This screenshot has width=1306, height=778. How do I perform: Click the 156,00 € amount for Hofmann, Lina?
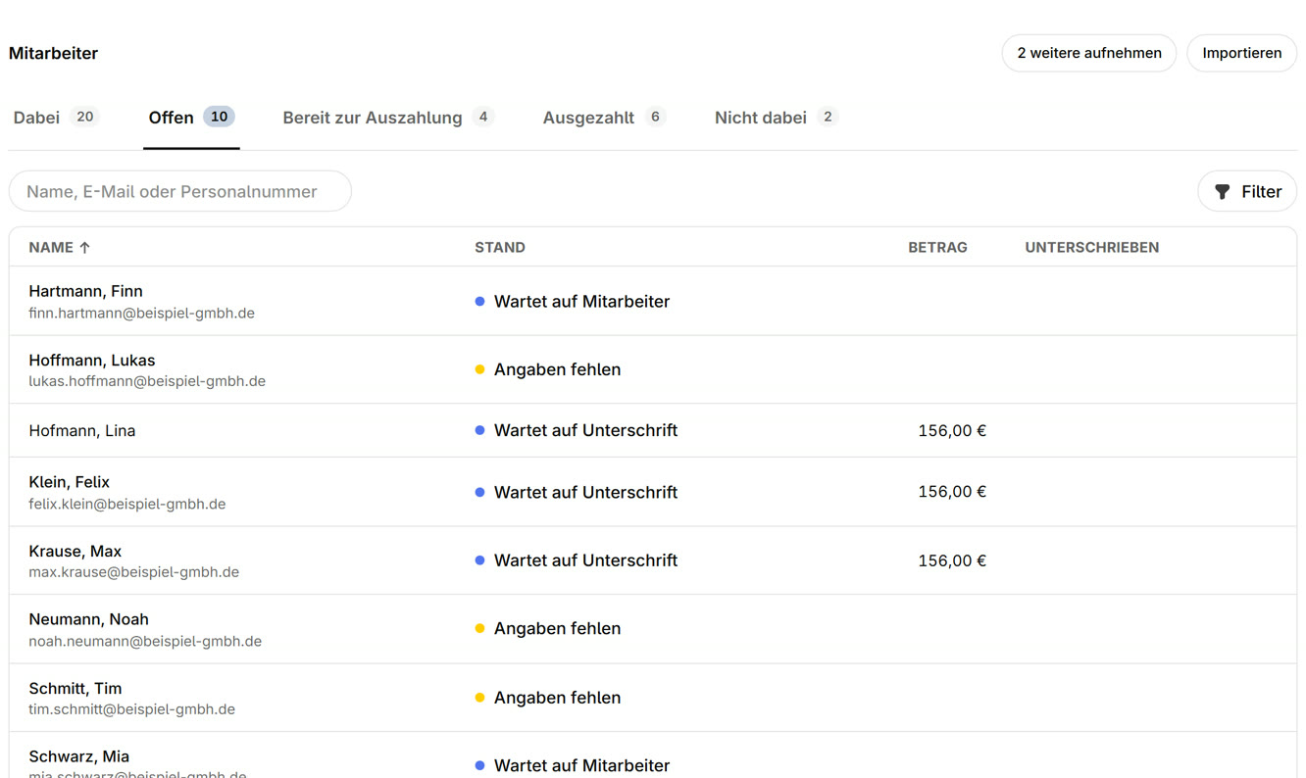pos(952,430)
